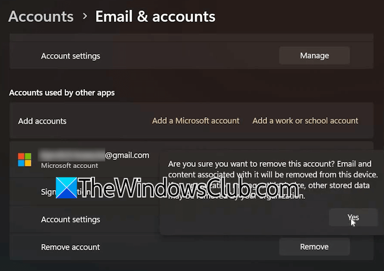
Task: Click the Email & accounts page heading
Action: click(155, 16)
